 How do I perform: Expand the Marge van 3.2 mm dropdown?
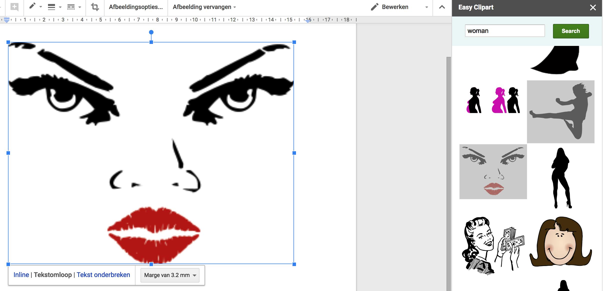click(170, 275)
